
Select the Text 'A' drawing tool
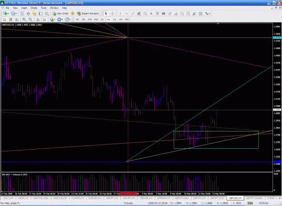coord(151,14)
